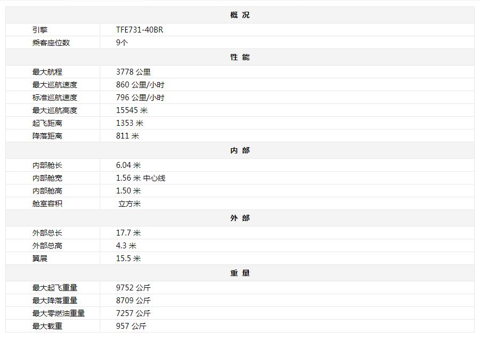Select the 6.04 米 cabin length value
480x340 pixels.
click(128, 165)
